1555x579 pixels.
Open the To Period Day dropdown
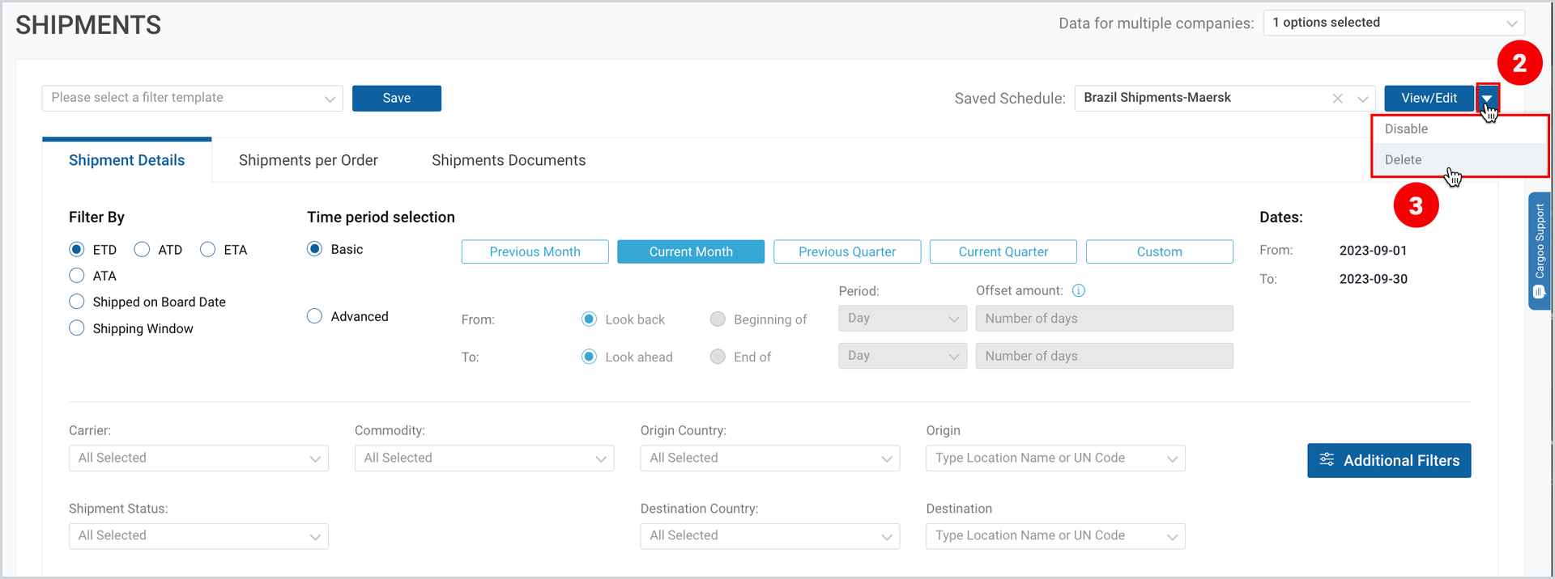click(x=903, y=356)
